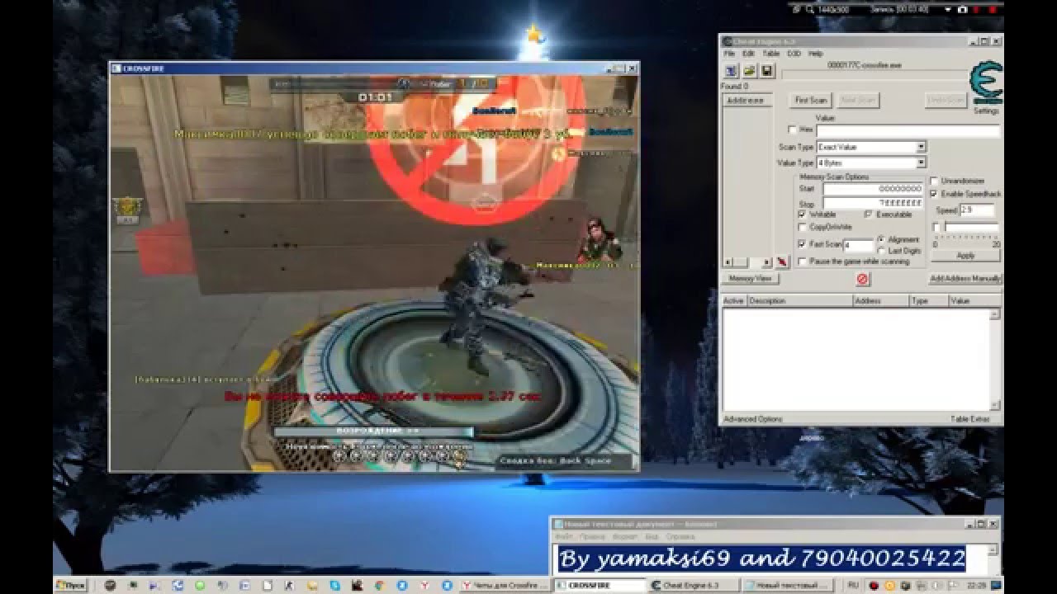Click the save floppy disk icon in Cheat Engine
Image resolution: width=1057 pixels, height=594 pixels.
(x=767, y=71)
